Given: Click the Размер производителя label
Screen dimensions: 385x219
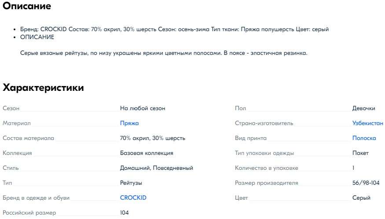Looking at the screenshot, I should click(x=267, y=183).
